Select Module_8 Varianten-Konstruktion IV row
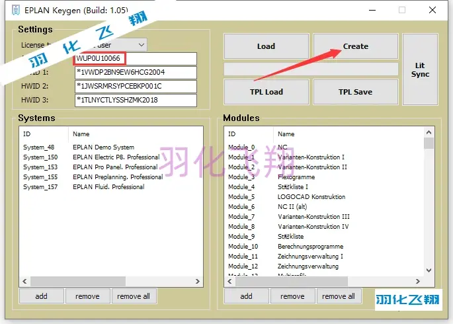Viewport: 453px width, 324px height. [x=324, y=227]
